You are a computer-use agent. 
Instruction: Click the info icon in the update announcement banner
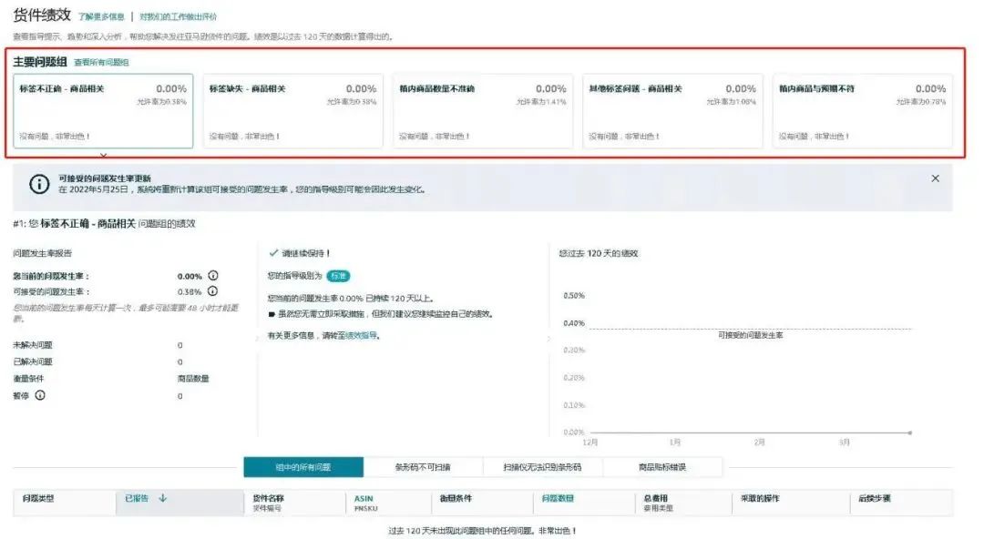pyautogui.click(x=37, y=182)
